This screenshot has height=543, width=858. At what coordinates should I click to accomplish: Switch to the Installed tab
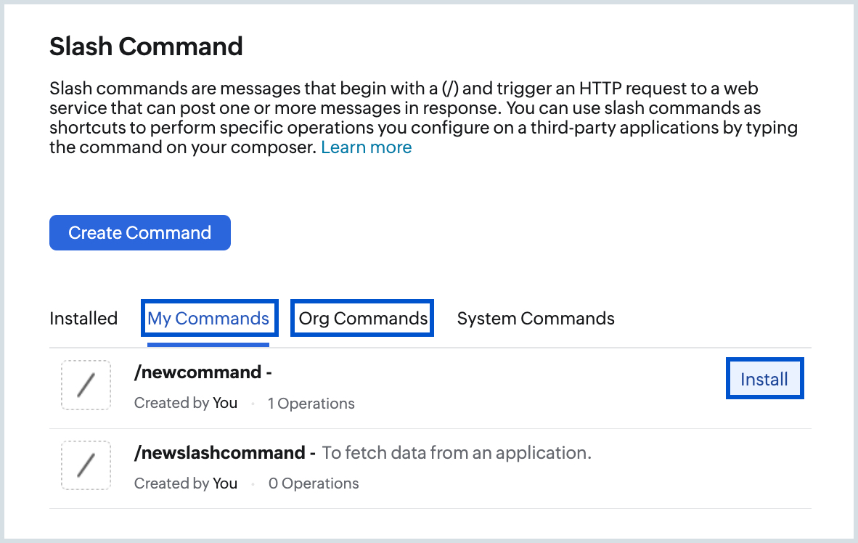coord(83,318)
